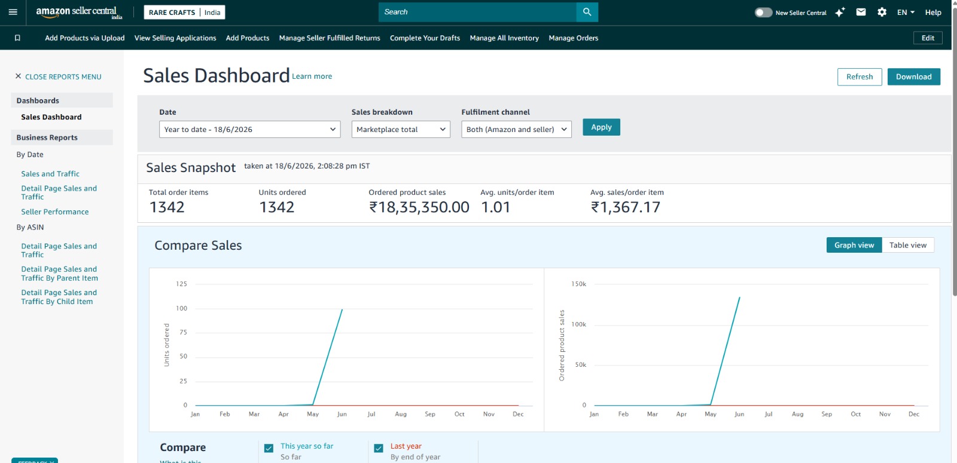Open the Sales and Traffic report link
This screenshot has height=463, width=957.
[x=50, y=174]
